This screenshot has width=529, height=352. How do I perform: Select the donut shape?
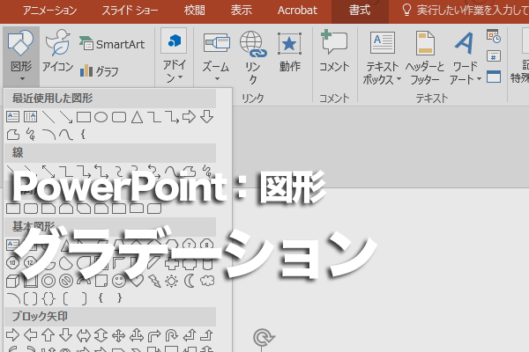(48, 281)
